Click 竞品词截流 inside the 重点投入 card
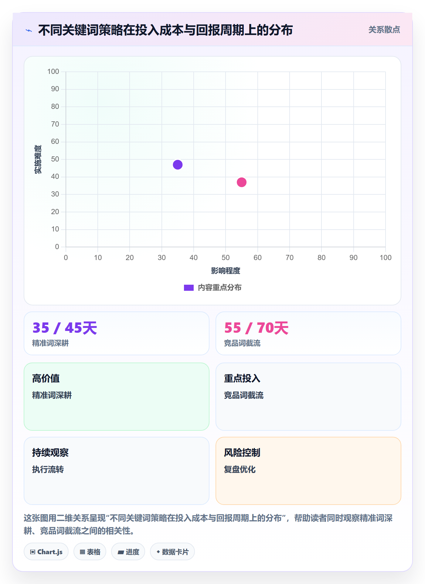 tap(244, 395)
